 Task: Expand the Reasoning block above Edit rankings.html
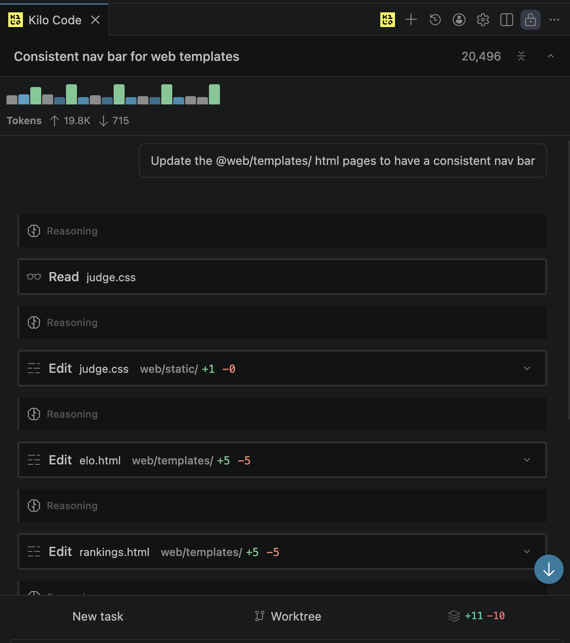pos(282,506)
